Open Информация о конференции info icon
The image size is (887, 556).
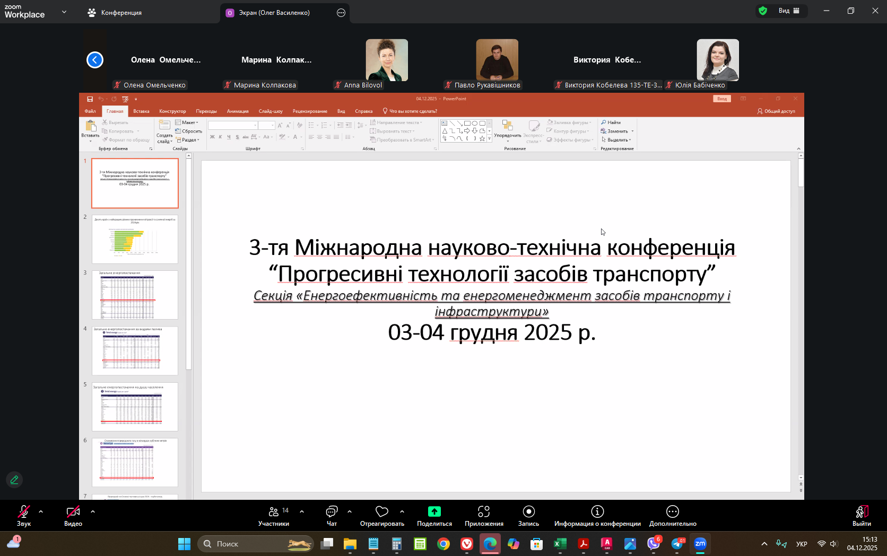597,512
